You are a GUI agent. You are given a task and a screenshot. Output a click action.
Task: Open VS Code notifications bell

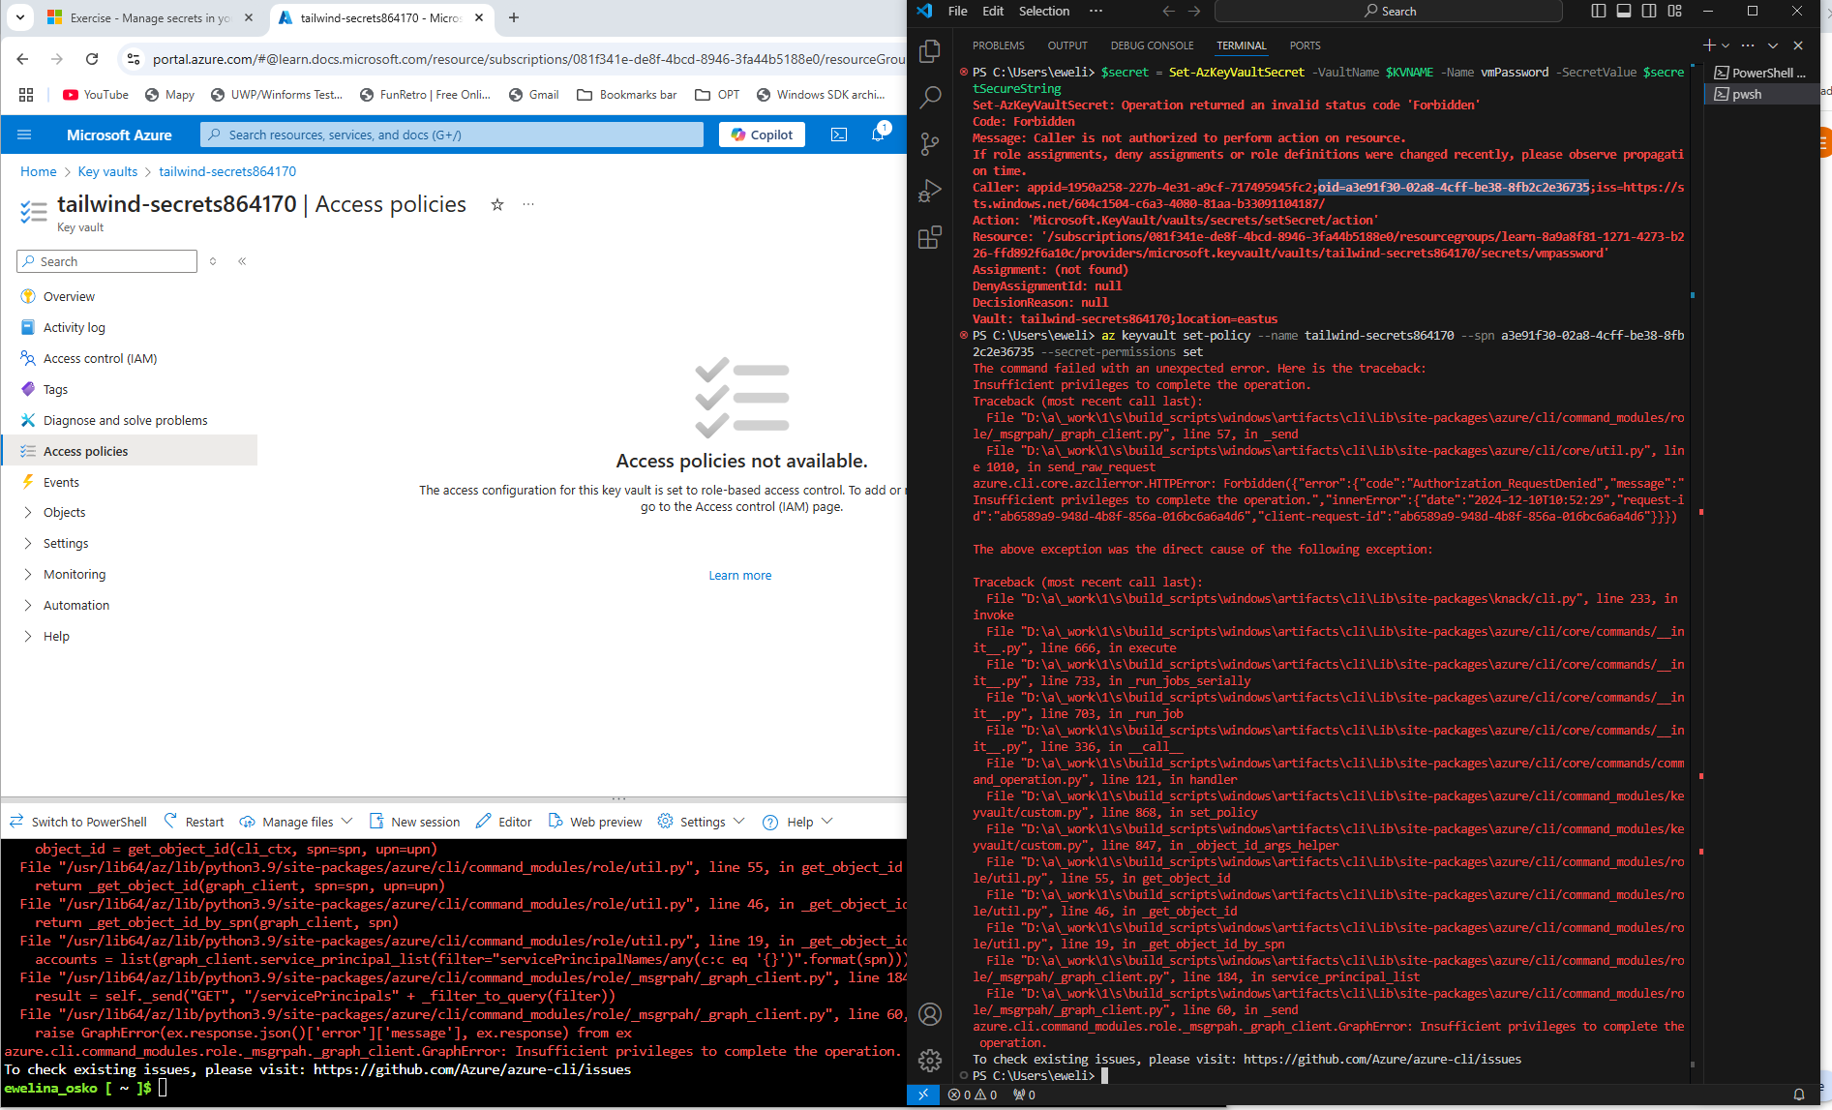1799,1095
